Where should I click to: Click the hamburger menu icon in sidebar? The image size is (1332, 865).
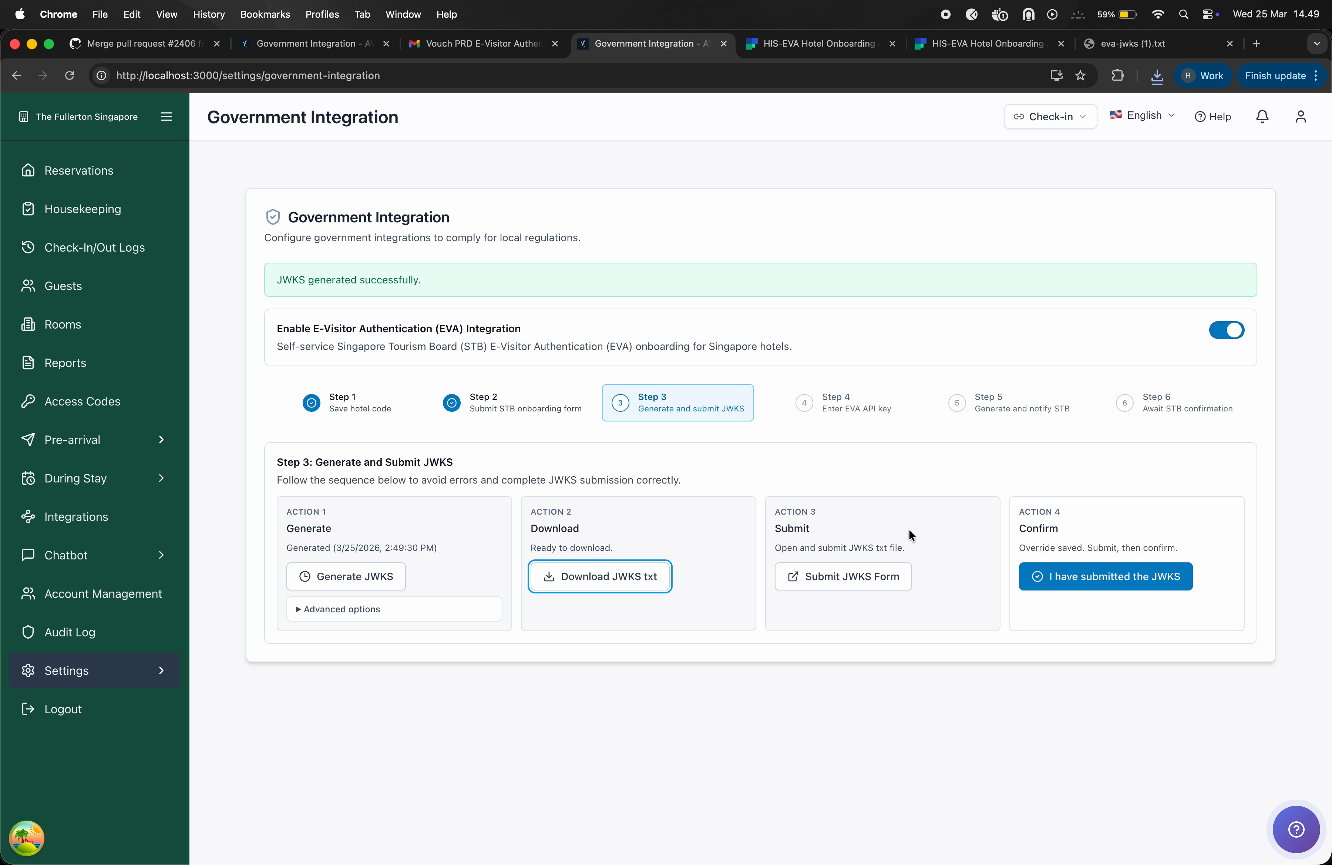pos(166,117)
